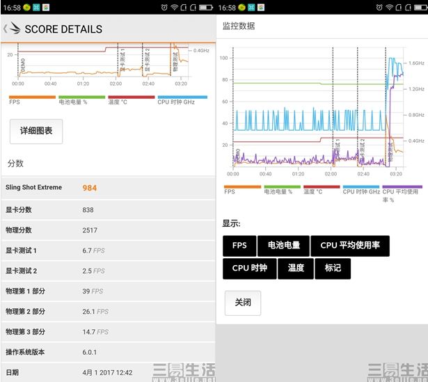Open the 详细图表 detailed chart button

point(36,132)
